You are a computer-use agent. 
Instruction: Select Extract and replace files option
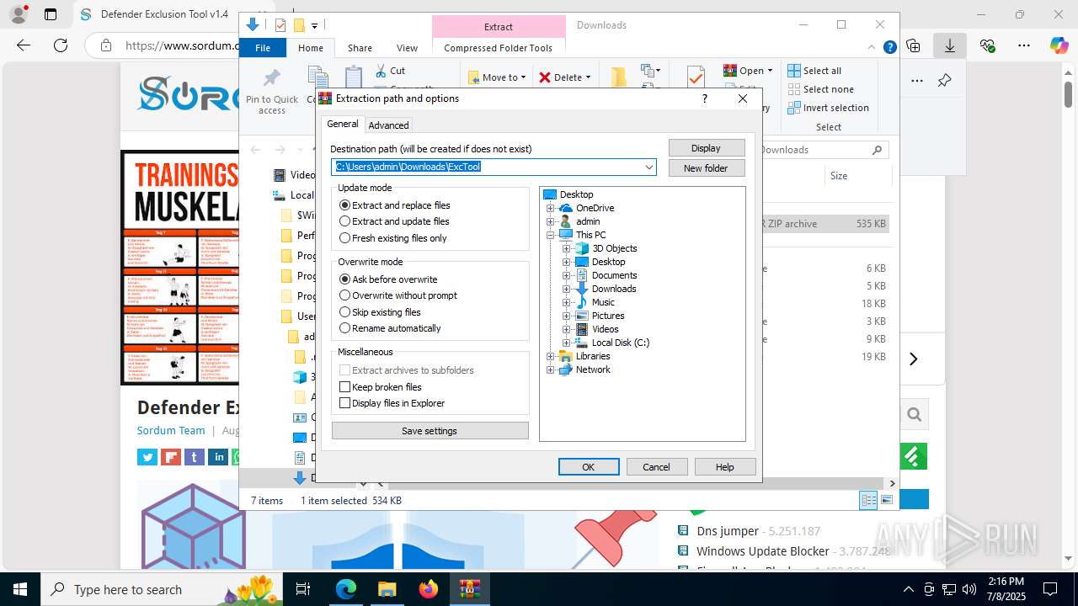[394, 205]
